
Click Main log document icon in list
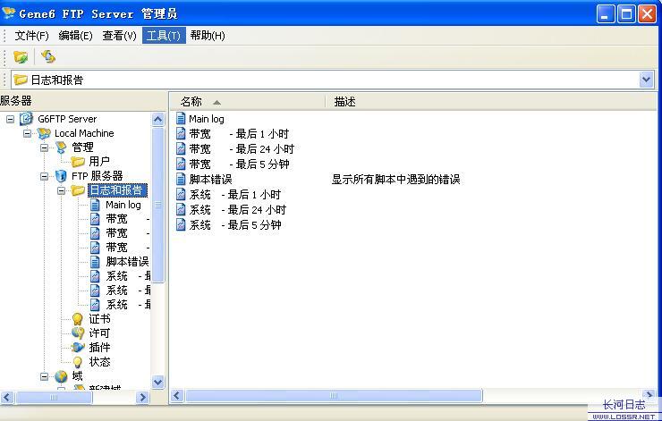click(181, 119)
